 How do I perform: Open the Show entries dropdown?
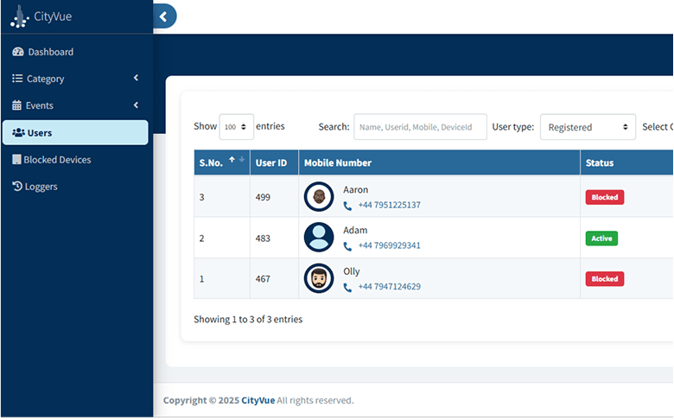point(236,127)
